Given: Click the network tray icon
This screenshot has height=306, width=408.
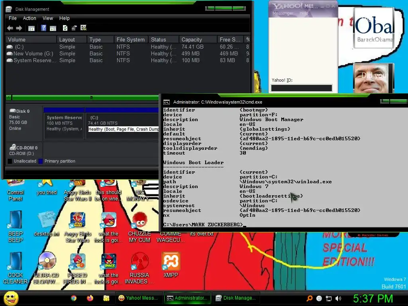Looking at the screenshot, I should pos(329,298).
